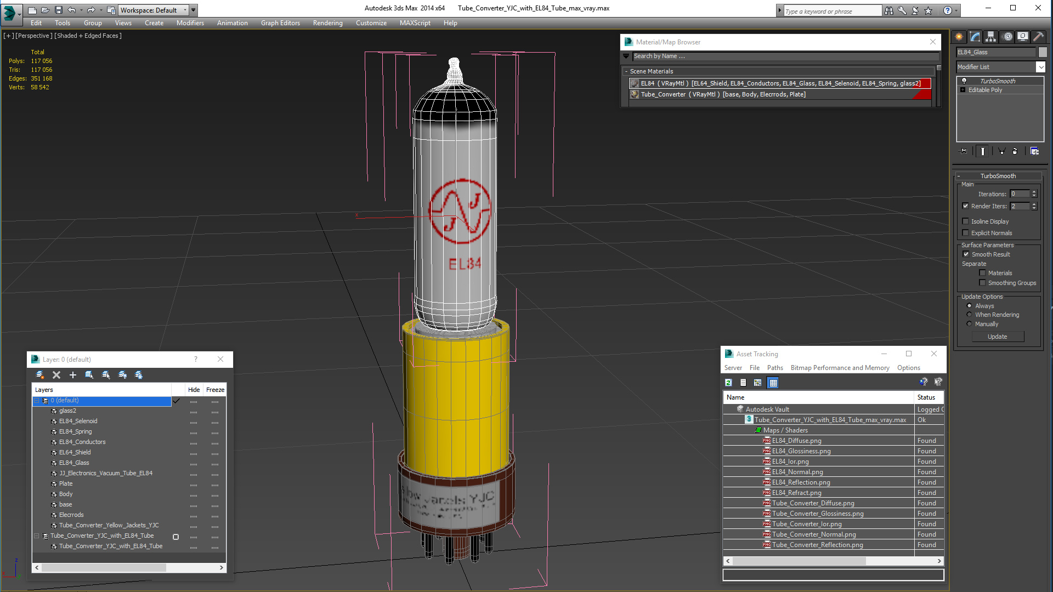Viewport: 1053px width, 592px height.
Task: Click the New Scene icon in quick access toolbar
Action: click(x=32, y=10)
